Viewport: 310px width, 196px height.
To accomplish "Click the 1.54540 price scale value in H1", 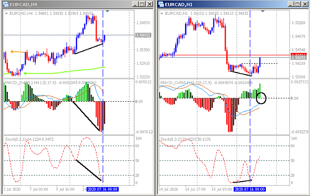I will 298,50.
